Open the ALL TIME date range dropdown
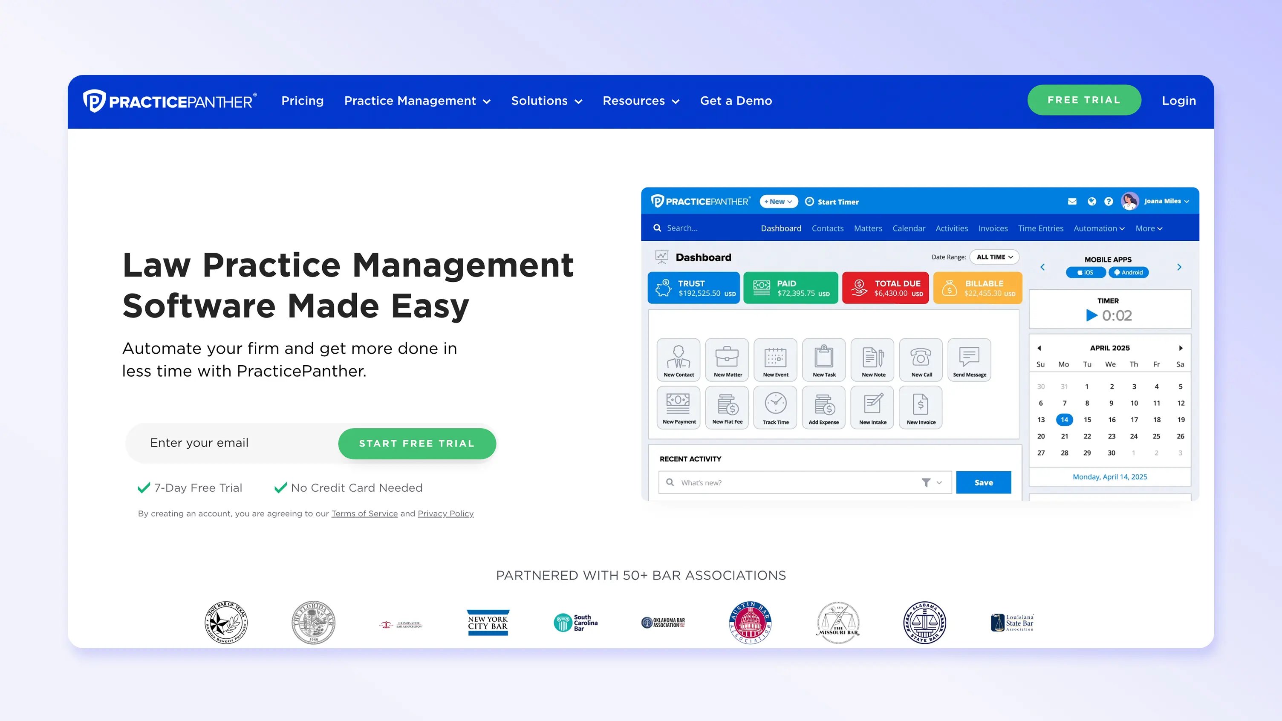Screen dimensions: 1282x721 point(994,257)
